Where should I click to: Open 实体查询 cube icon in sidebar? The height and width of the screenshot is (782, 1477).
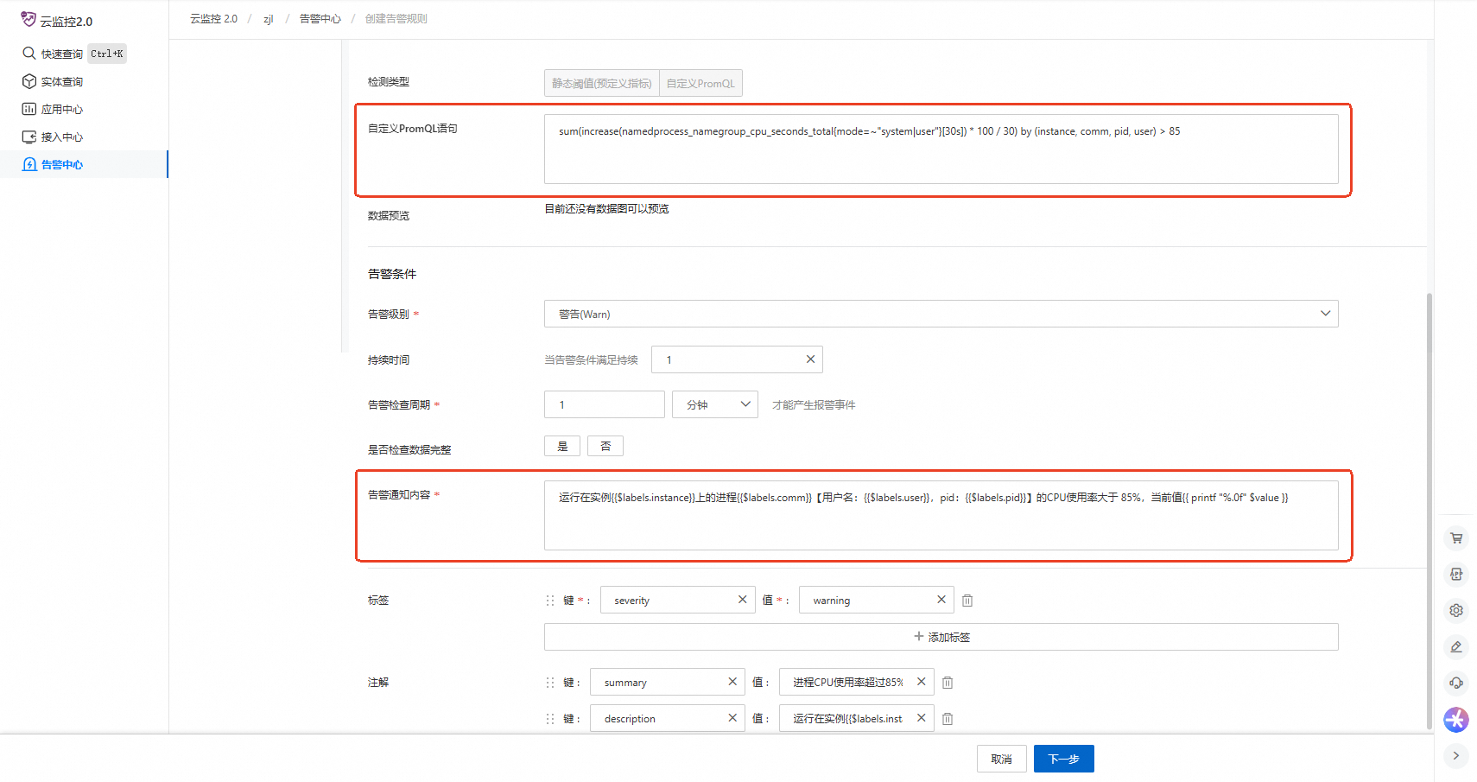coord(29,81)
